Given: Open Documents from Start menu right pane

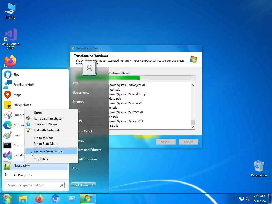Looking at the screenshot, I should 81,92.
